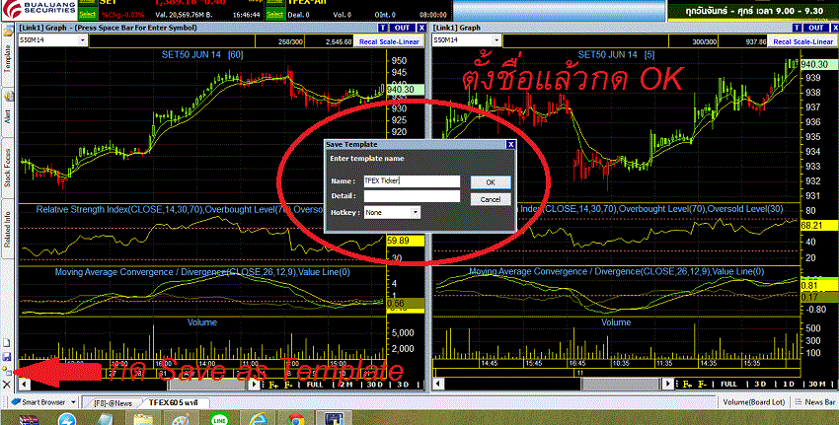839x425 pixels.
Task: Click left scroll arrow on right graph
Action: pyautogui.click(x=438, y=384)
